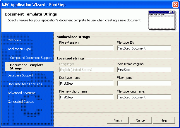This screenshot has width=180, height=128.
Task: Click the disabled Language combo box
Action: 86,70
